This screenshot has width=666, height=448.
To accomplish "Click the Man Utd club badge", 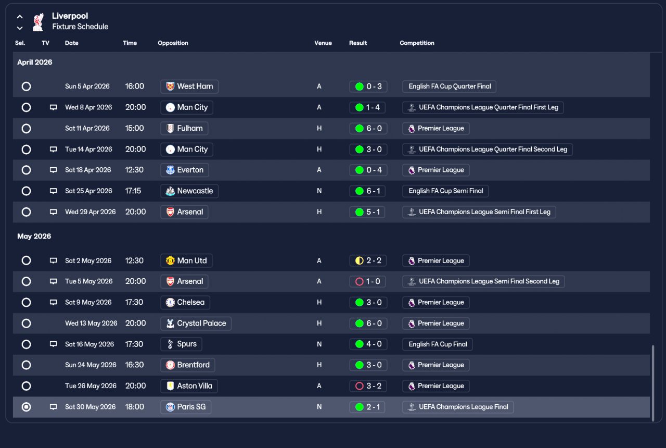I will 170,260.
